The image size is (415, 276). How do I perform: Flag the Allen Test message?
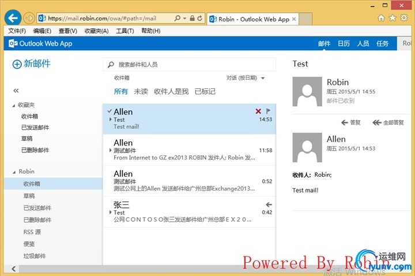[x=268, y=111]
